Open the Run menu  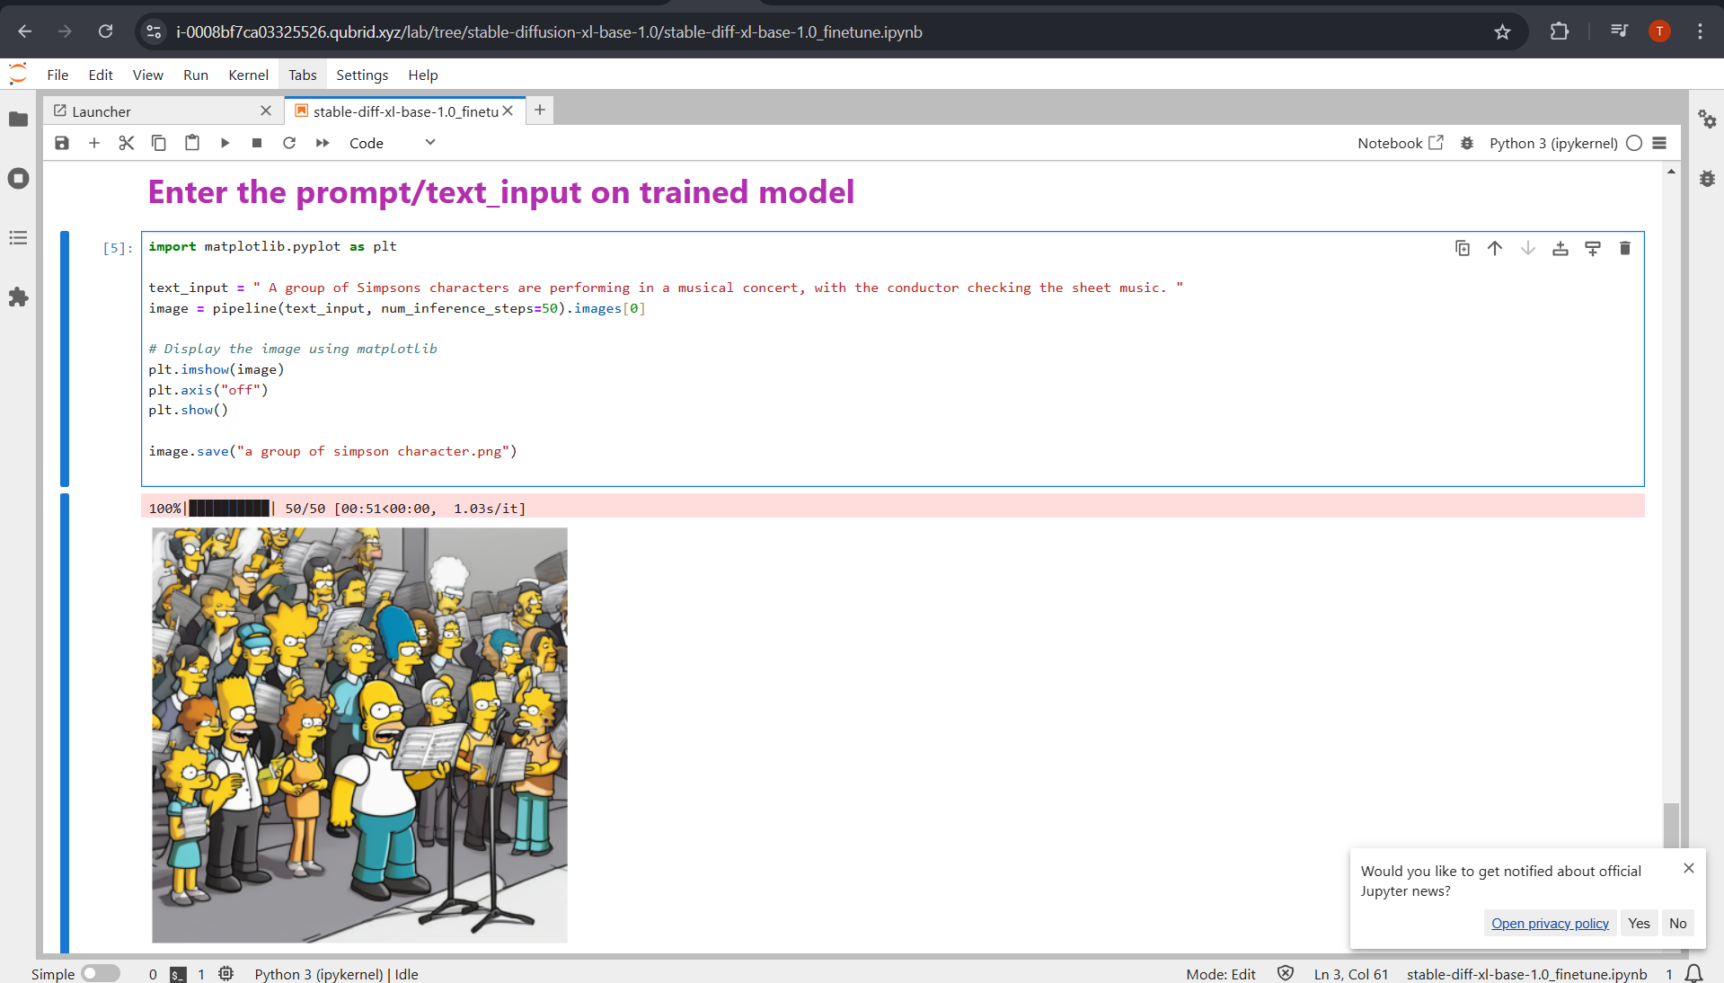(195, 75)
